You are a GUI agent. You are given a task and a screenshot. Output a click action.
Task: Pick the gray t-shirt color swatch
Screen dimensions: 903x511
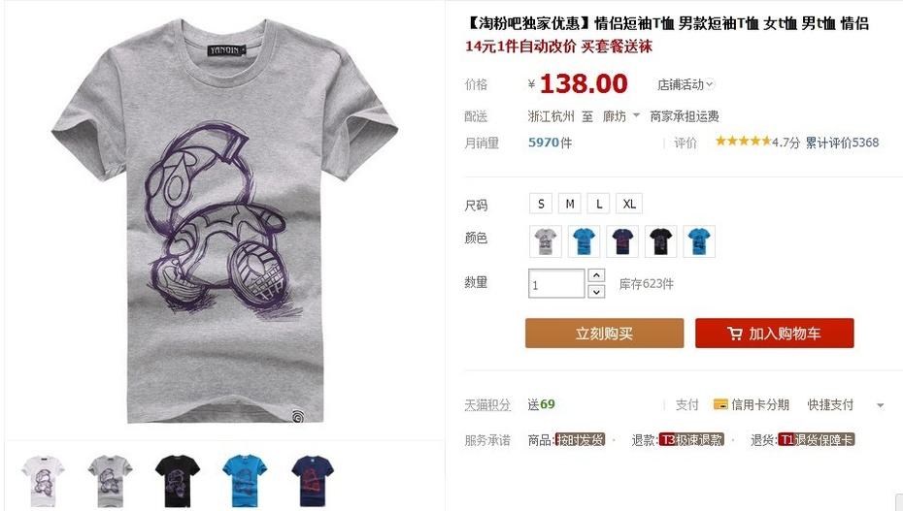tap(546, 241)
